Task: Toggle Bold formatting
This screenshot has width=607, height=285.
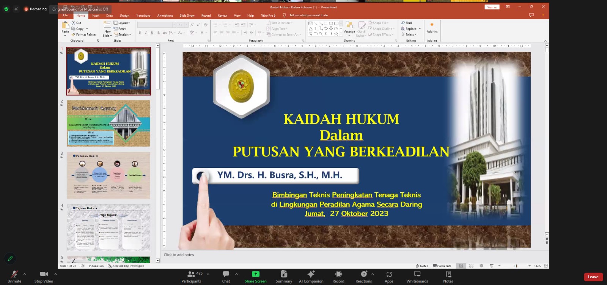Action: pos(140,33)
